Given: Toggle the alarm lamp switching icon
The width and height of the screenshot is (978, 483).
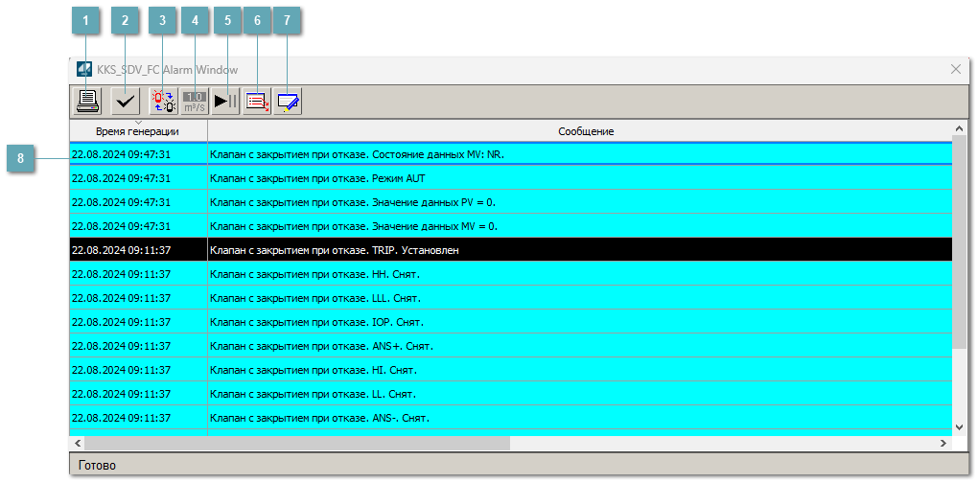Looking at the screenshot, I should coord(164,100).
